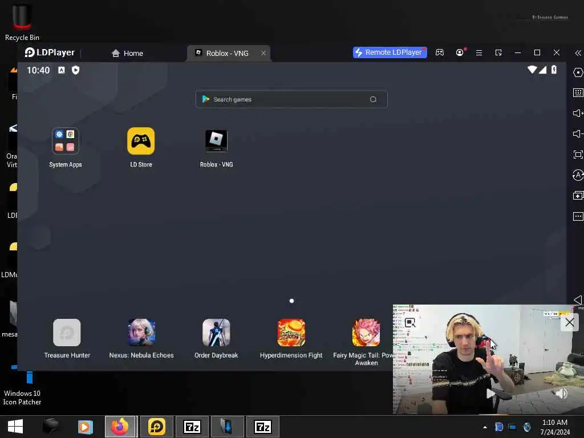This screenshot has width=584, height=438.
Task: Return picture-in-picture video to tab
Action: [409, 323]
